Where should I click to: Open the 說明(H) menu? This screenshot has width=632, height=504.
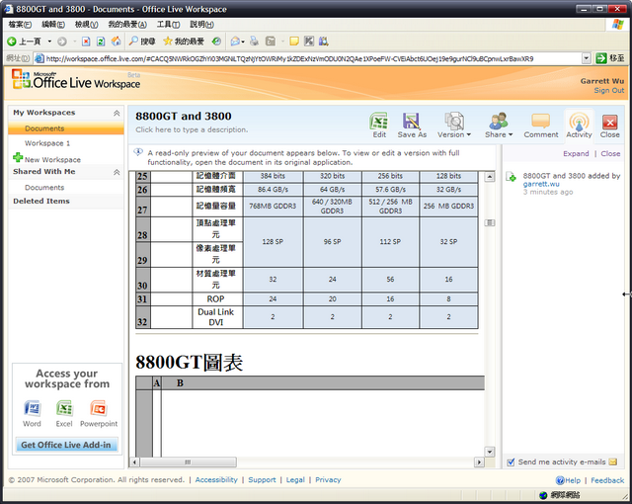(201, 25)
